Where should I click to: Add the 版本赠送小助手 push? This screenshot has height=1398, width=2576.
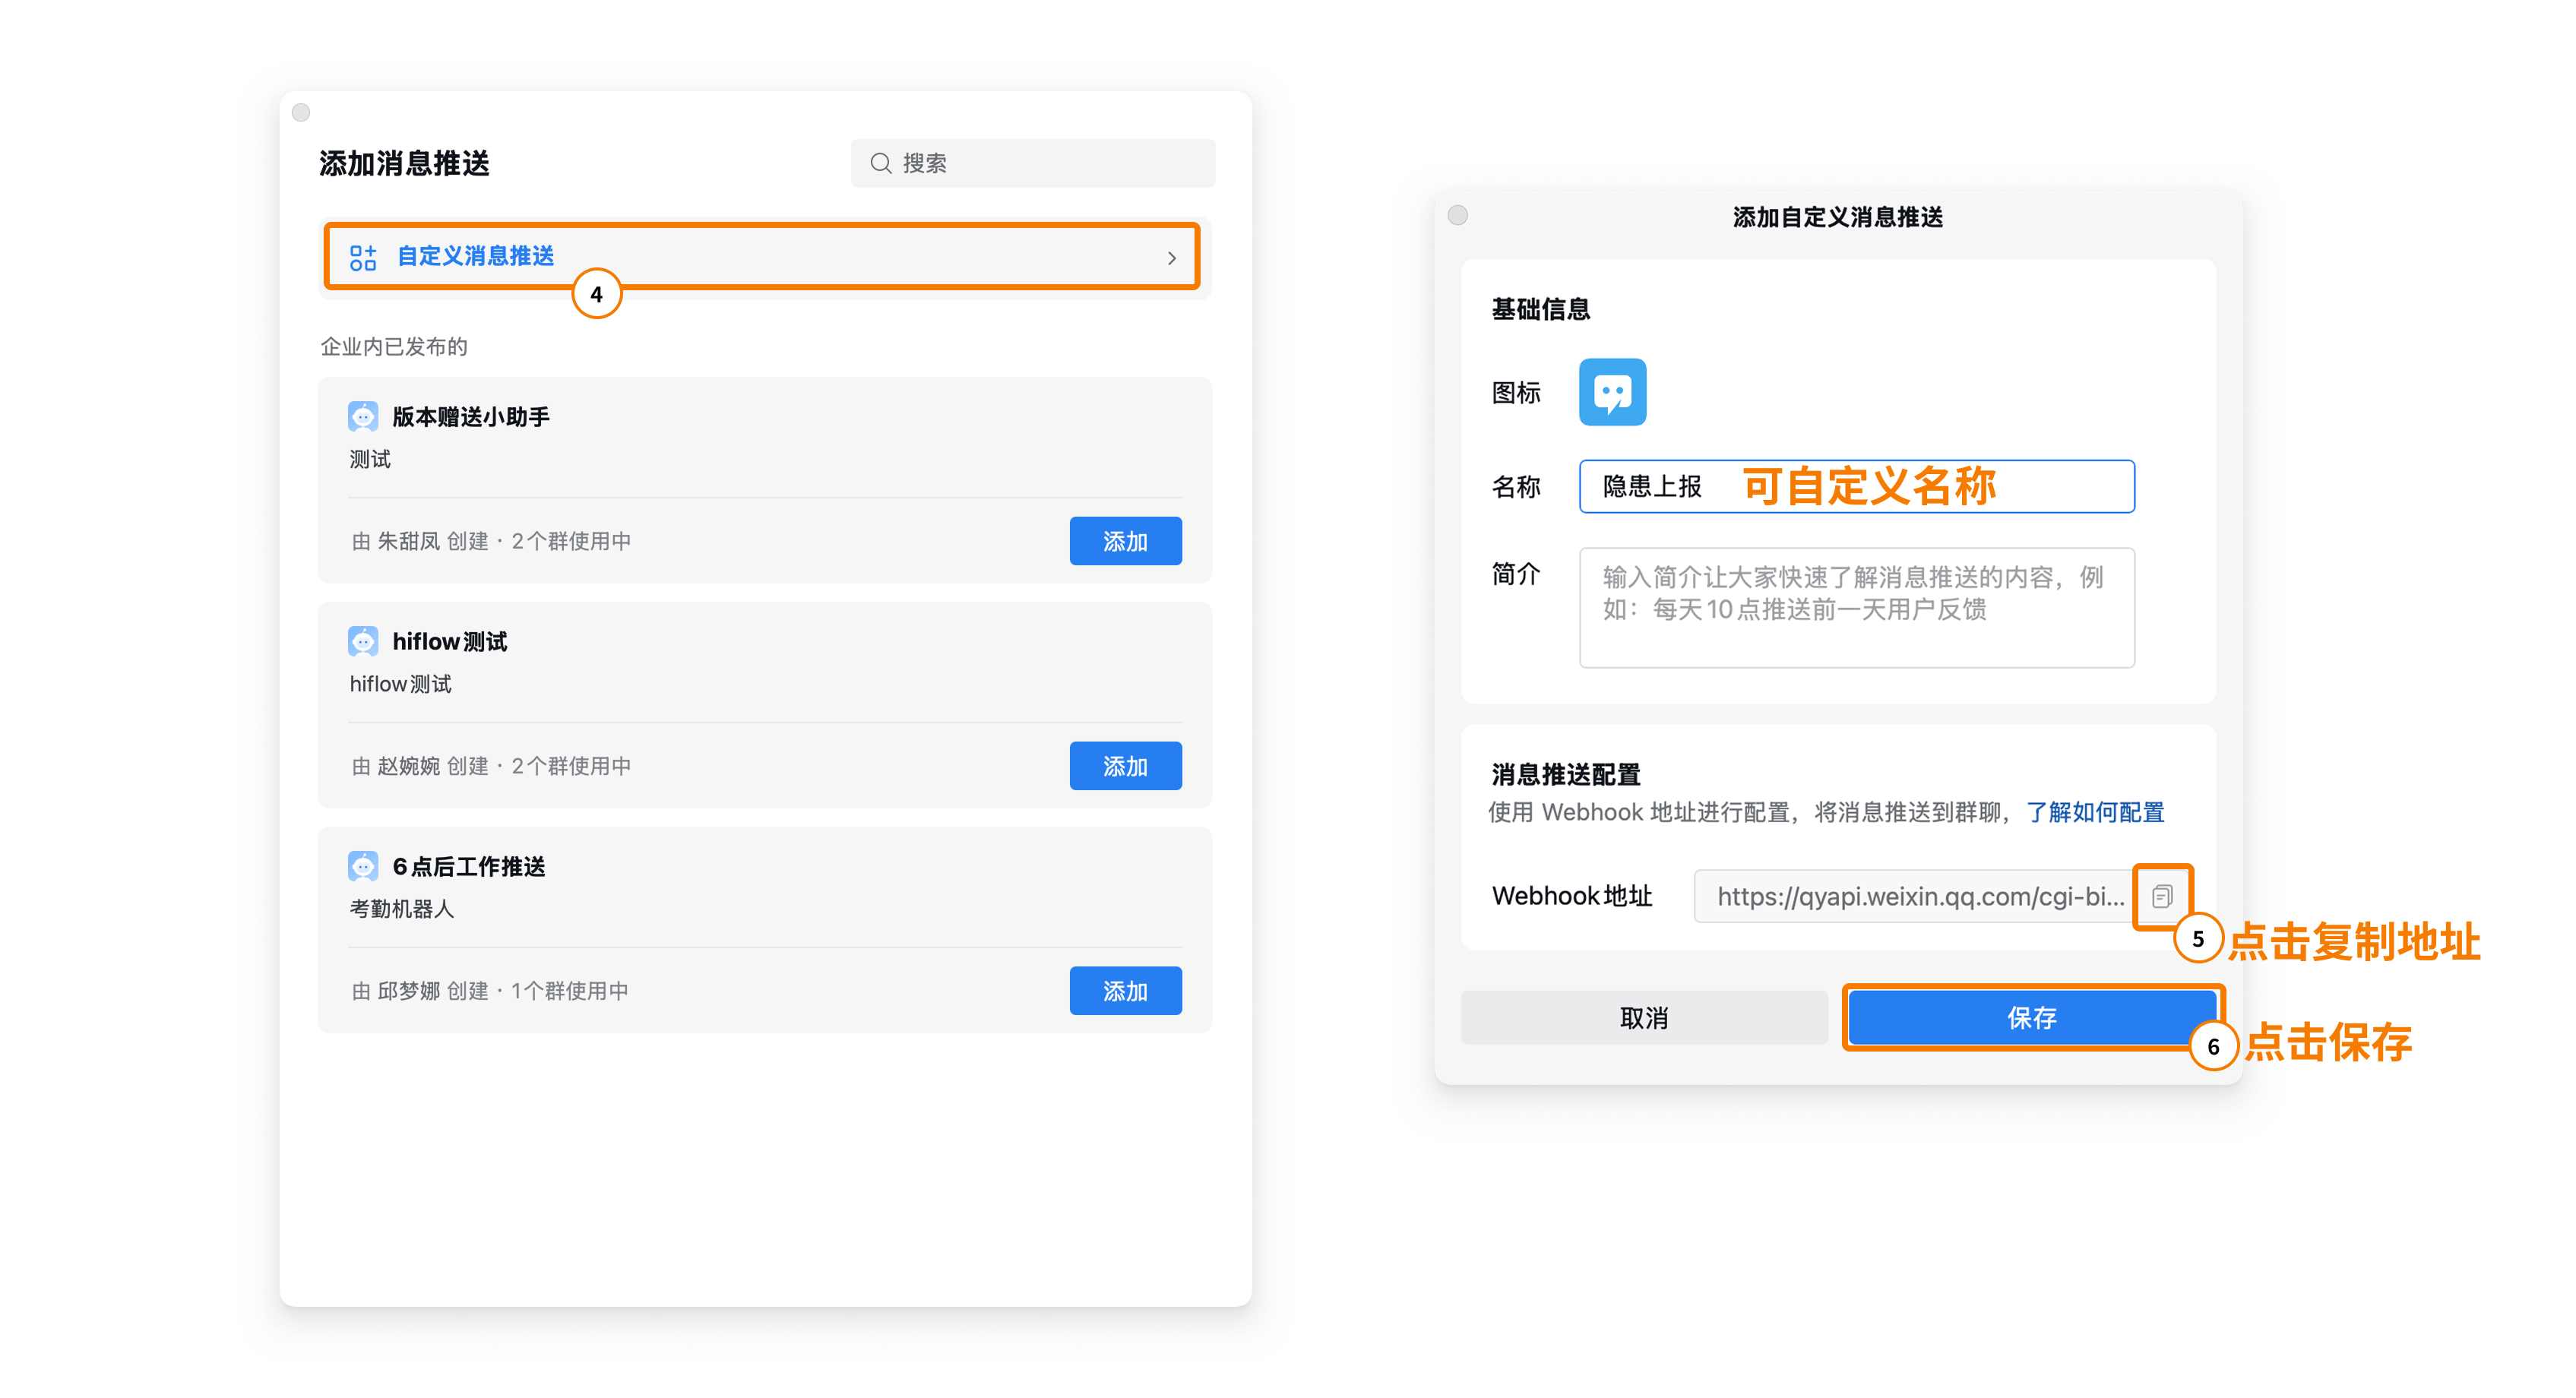pos(1125,541)
